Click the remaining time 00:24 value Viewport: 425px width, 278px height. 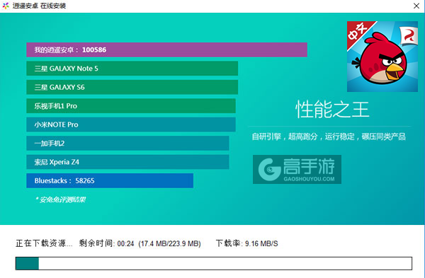click(126, 243)
